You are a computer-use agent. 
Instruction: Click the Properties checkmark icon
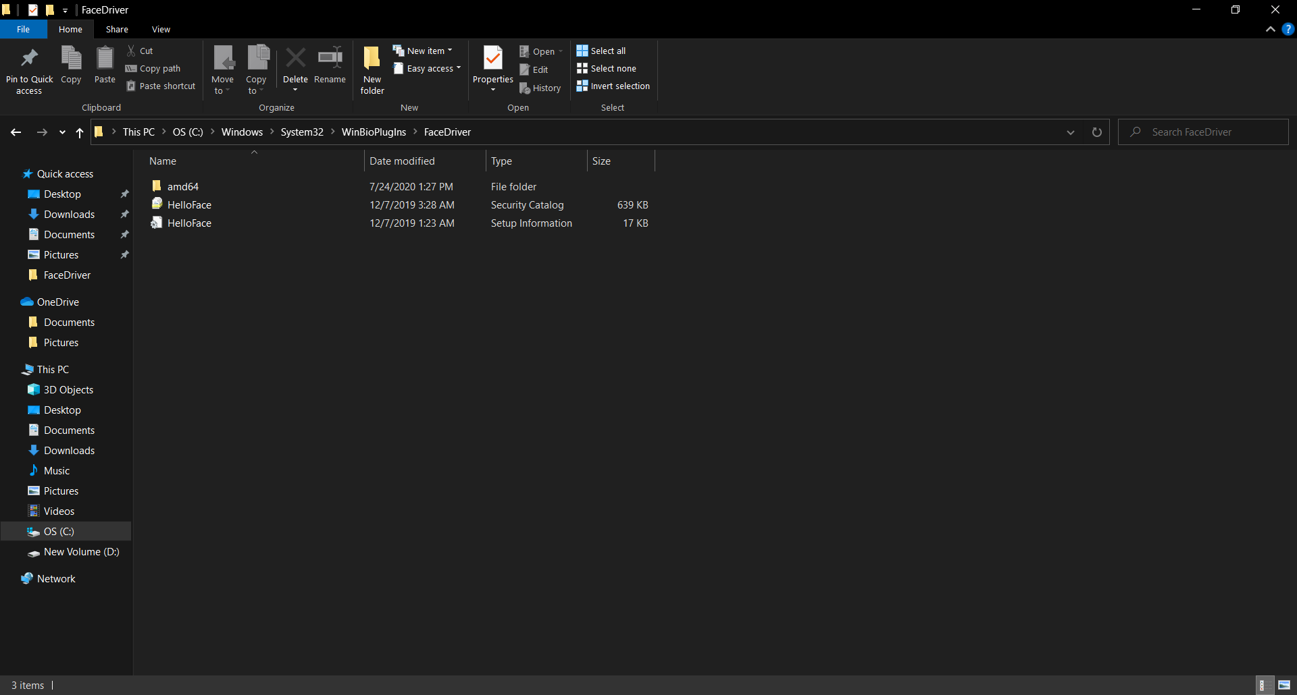(493, 58)
